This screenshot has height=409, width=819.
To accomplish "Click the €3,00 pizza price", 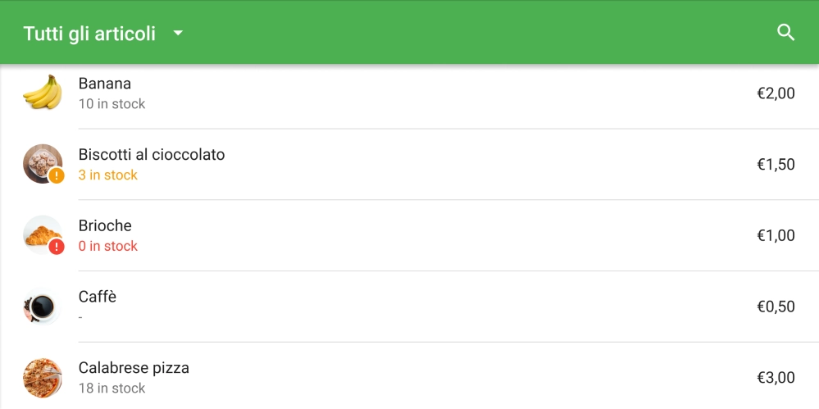I will pyautogui.click(x=776, y=378).
